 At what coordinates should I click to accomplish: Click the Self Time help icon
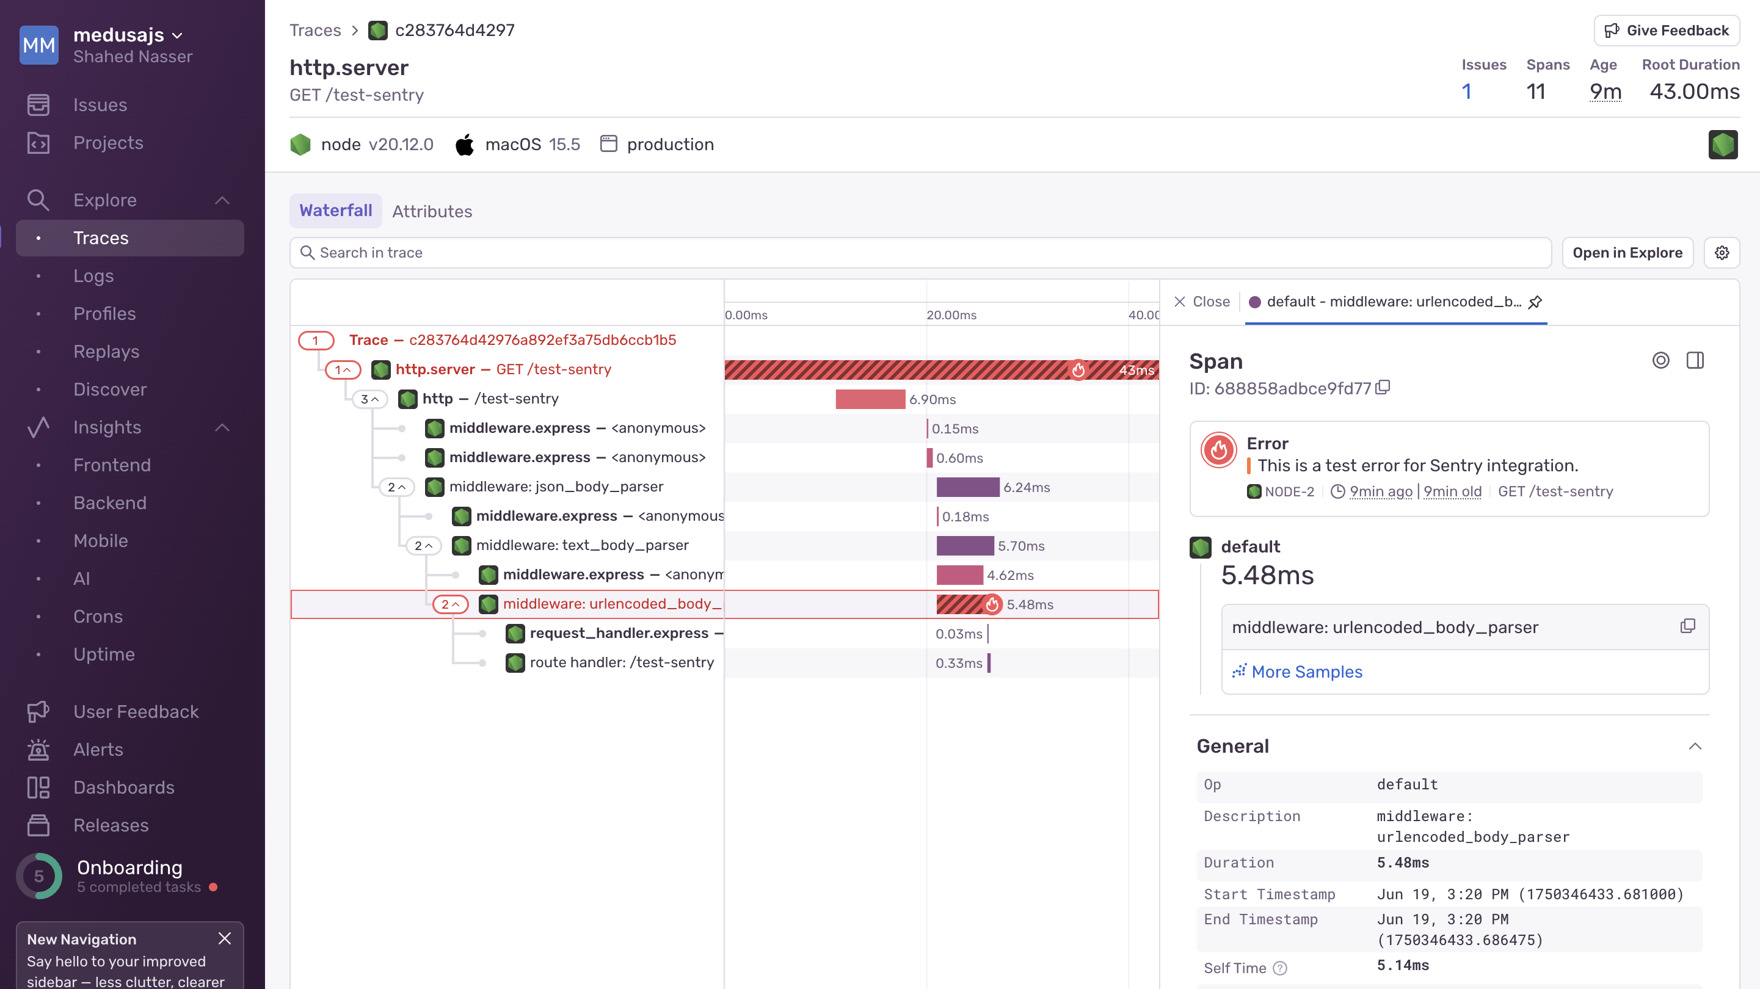point(1281,968)
